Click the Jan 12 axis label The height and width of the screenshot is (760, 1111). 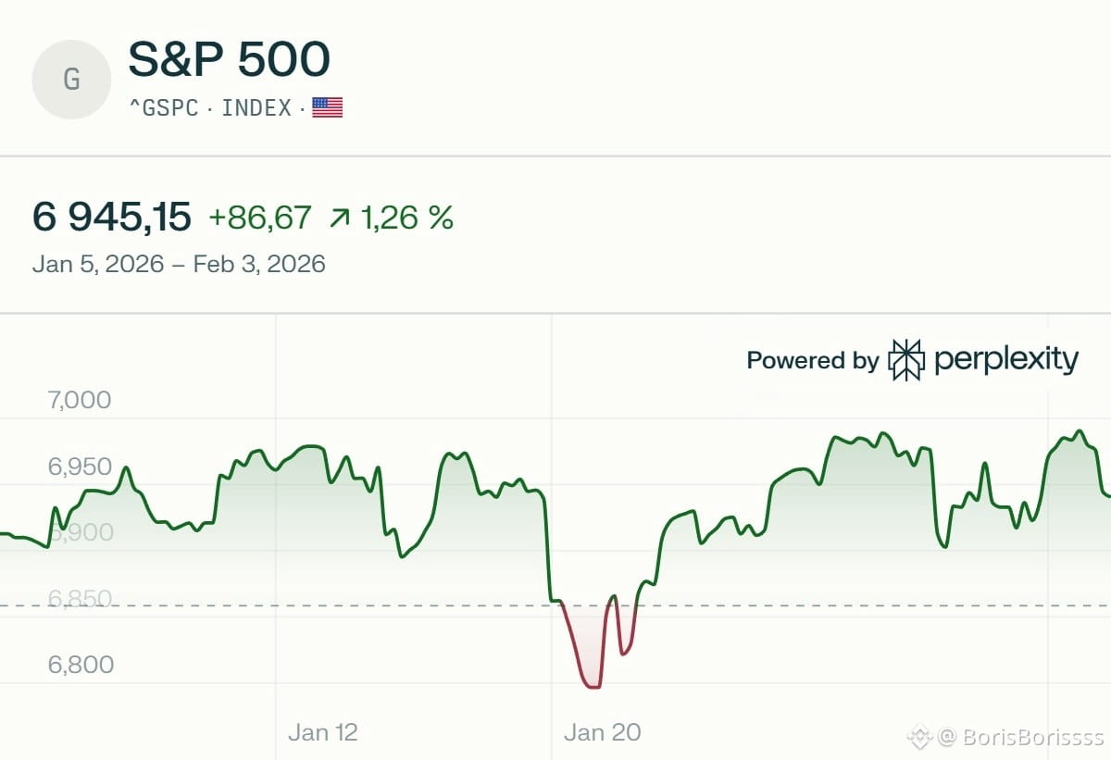pos(322,732)
